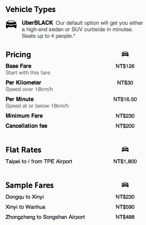Click the car icon beside Sample Fares

point(125,185)
